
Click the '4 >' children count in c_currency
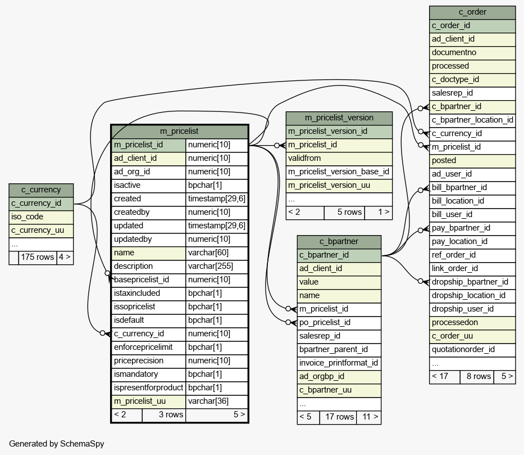(x=65, y=257)
